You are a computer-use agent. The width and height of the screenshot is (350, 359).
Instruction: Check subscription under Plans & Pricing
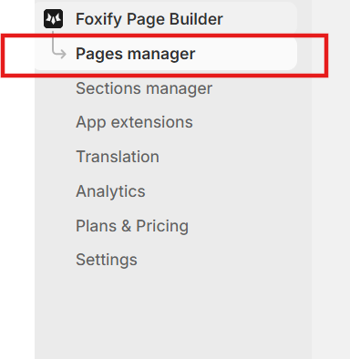(132, 226)
